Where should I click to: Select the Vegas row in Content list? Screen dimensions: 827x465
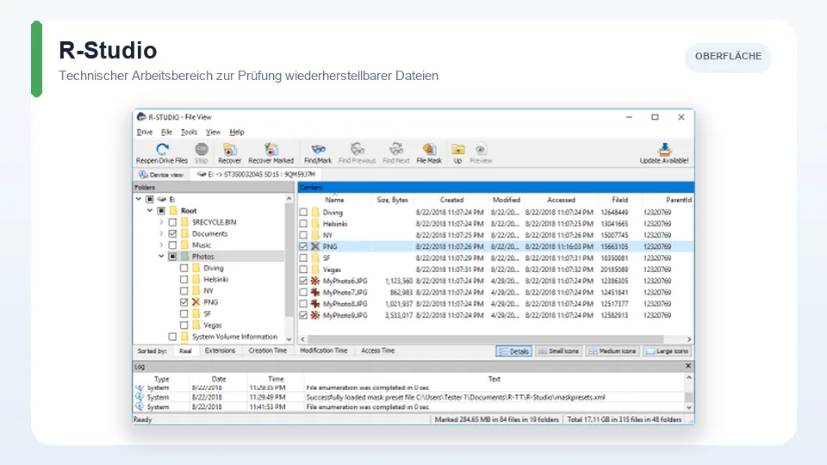[496, 270]
